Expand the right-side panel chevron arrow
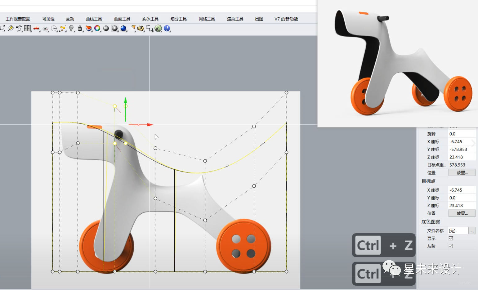Viewport: 478px width, 290px height. [473, 143]
